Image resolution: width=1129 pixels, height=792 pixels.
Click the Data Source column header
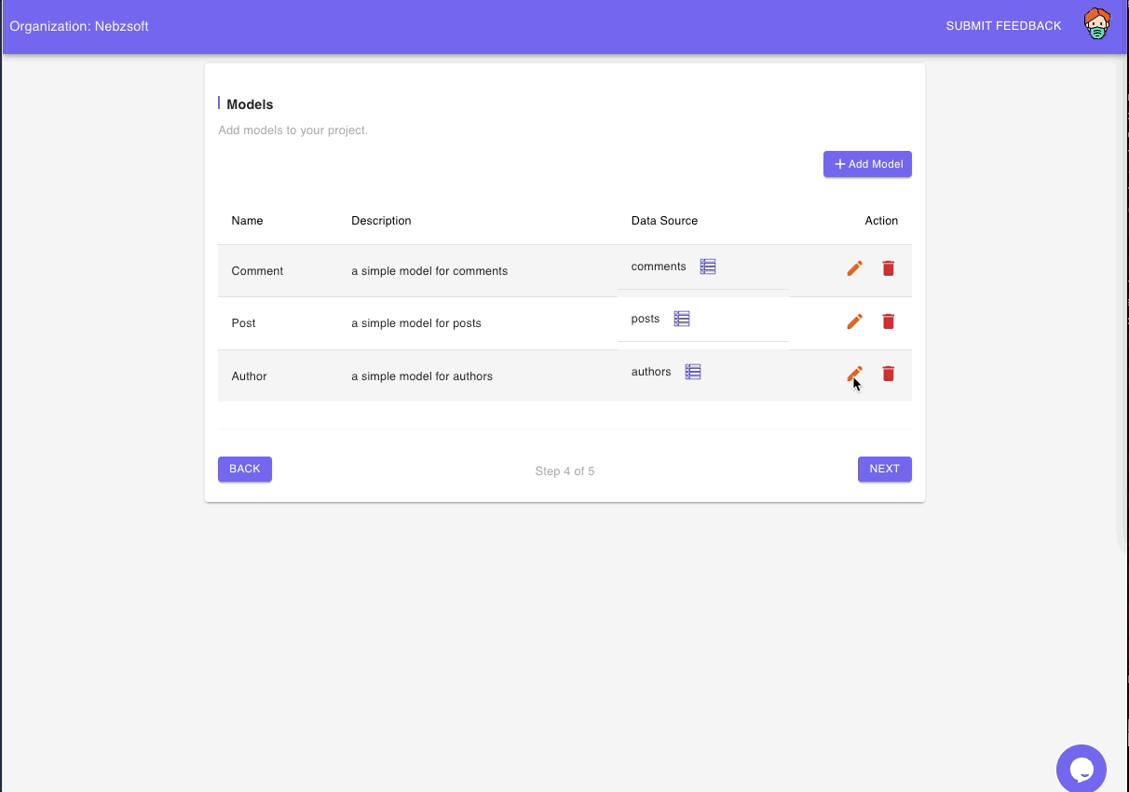click(664, 221)
